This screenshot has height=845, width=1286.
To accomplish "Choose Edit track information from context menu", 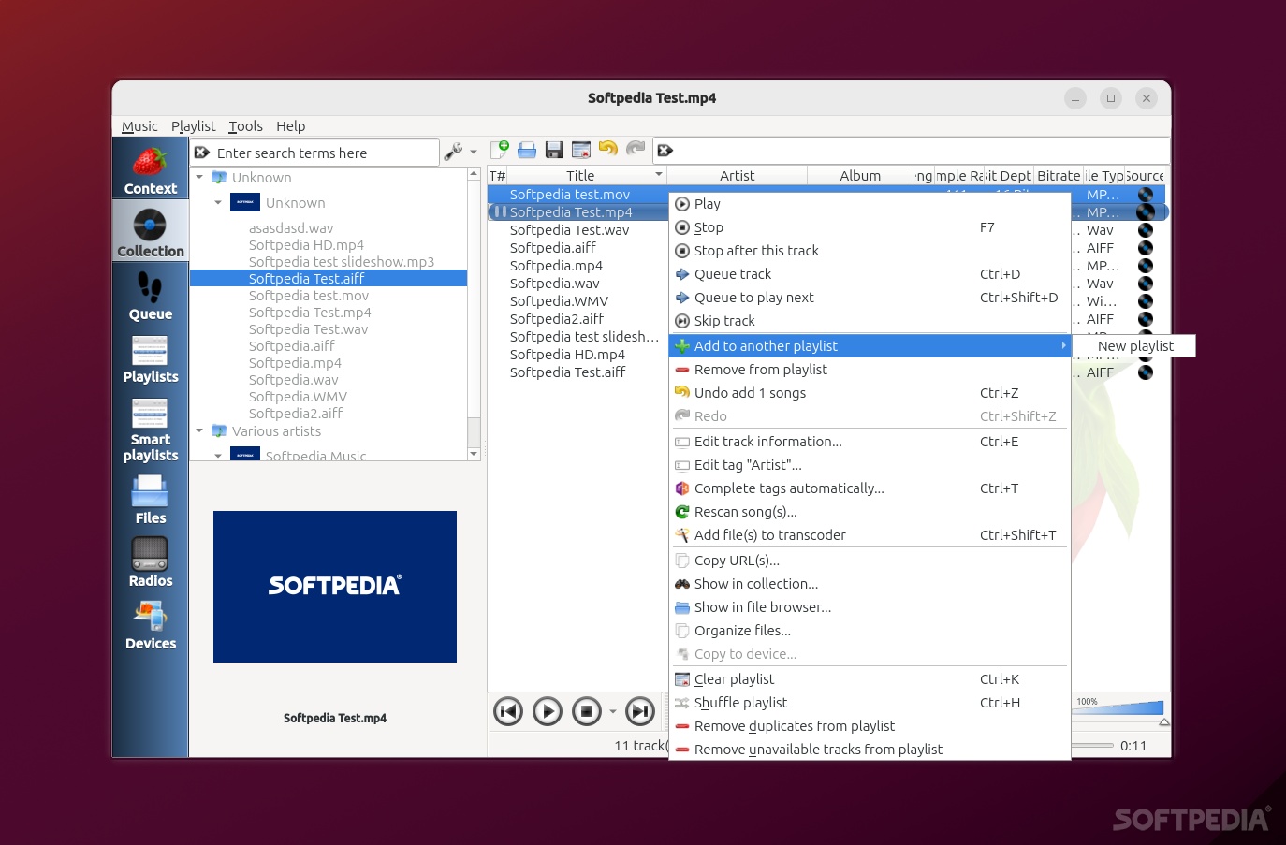I will pyautogui.click(x=767, y=441).
